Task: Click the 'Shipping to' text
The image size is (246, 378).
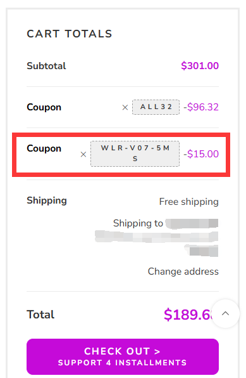Action: tap(138, 223)
